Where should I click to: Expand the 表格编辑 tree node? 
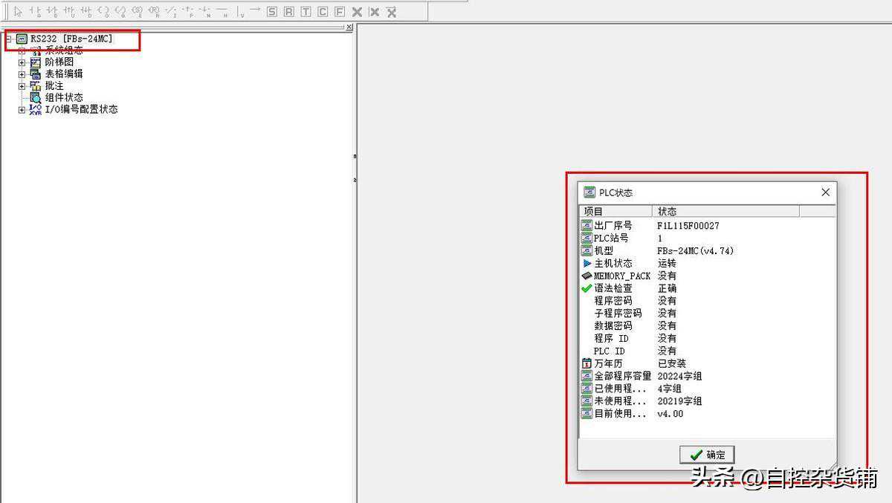(x=22, y=74)
